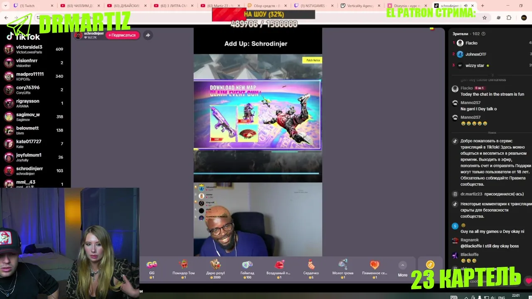Send the Молот грома gift

(343, 269)
